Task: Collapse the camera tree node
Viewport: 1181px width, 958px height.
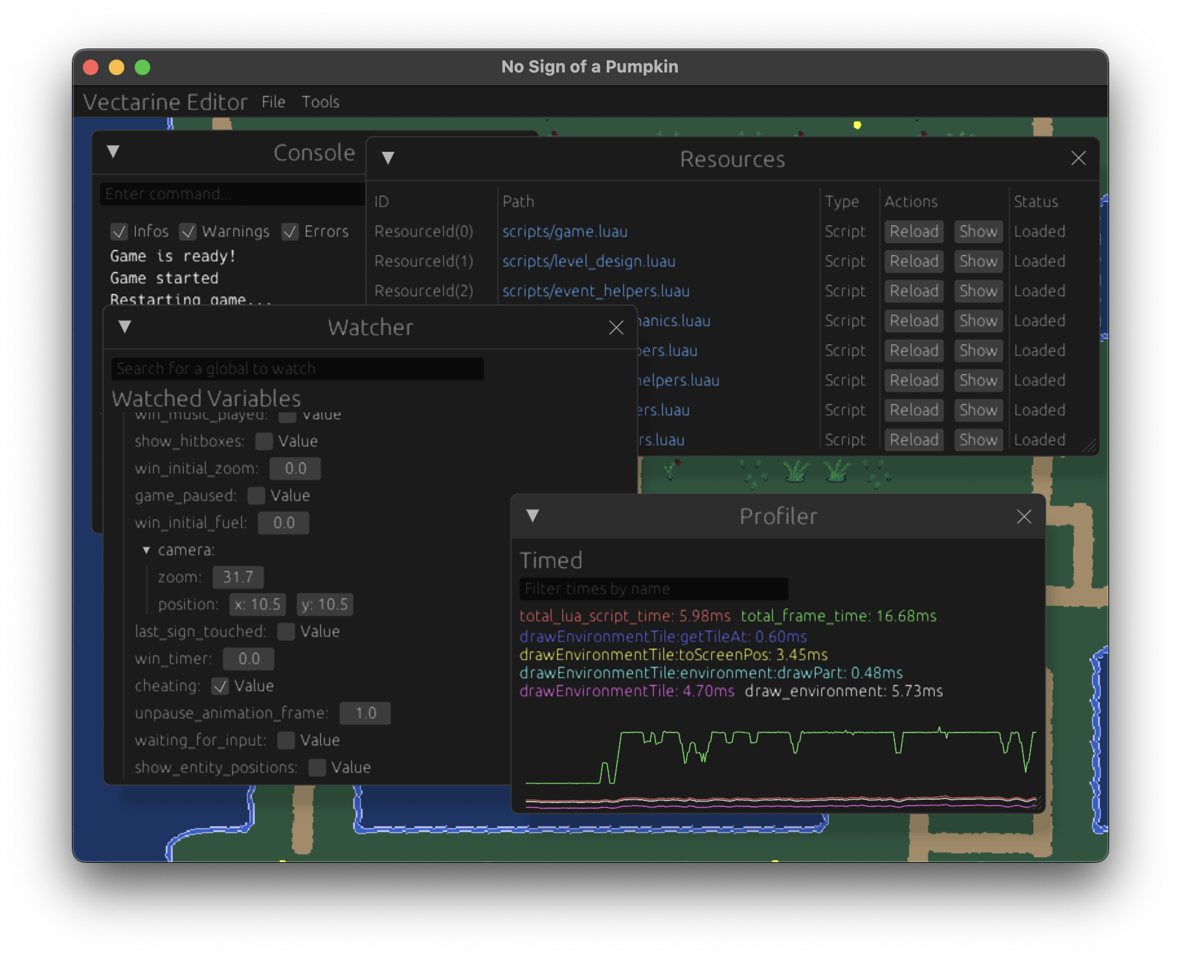Action: click(x=146, y=550)
